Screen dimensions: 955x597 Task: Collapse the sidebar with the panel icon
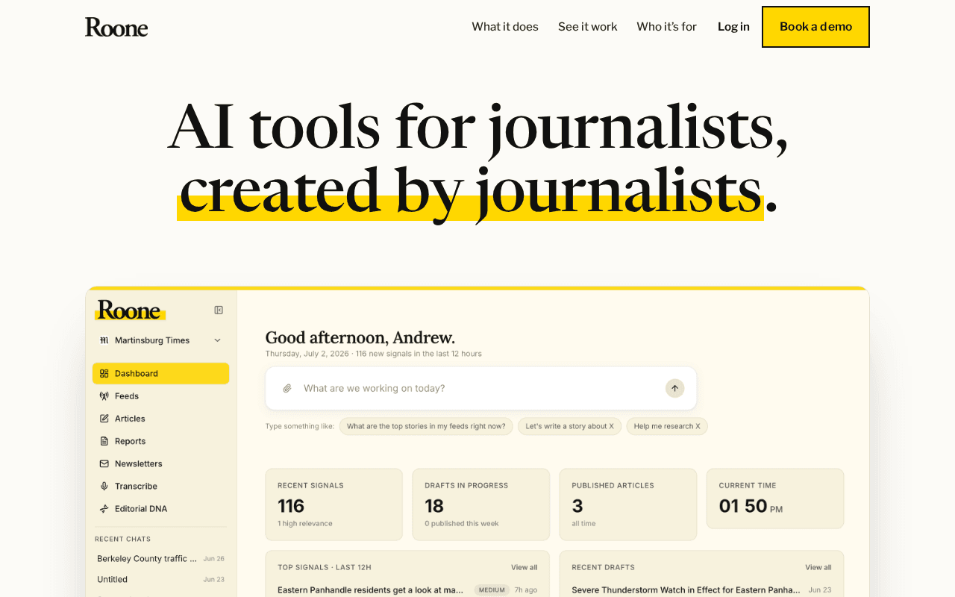coord(219,310)
